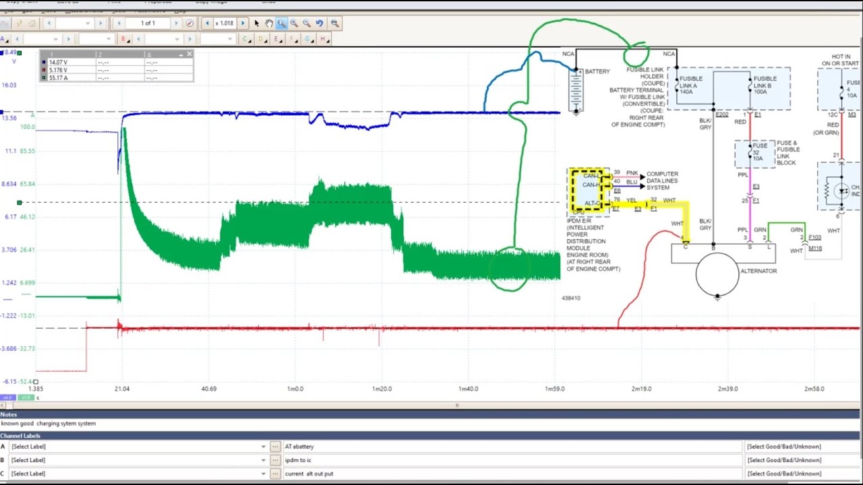Viewport: 863px width, 485px height.
Task: Click the white time ruler handle at bottom left
Action: tap(36, 382)
